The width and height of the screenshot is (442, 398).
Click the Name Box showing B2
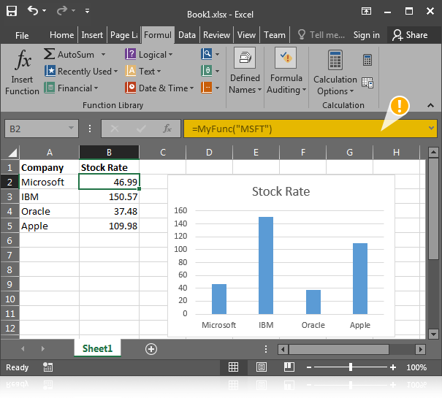point(41,129)
